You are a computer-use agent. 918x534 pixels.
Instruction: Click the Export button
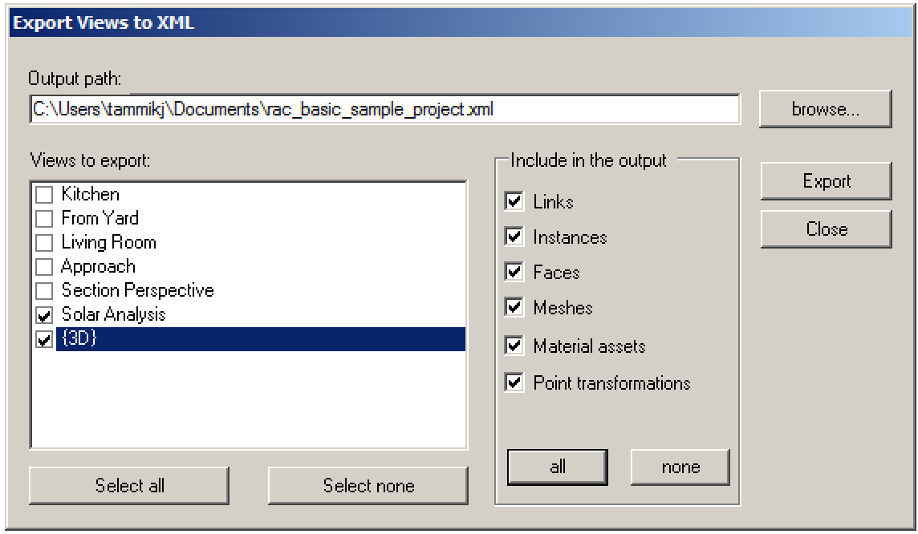tap(826, 180)
